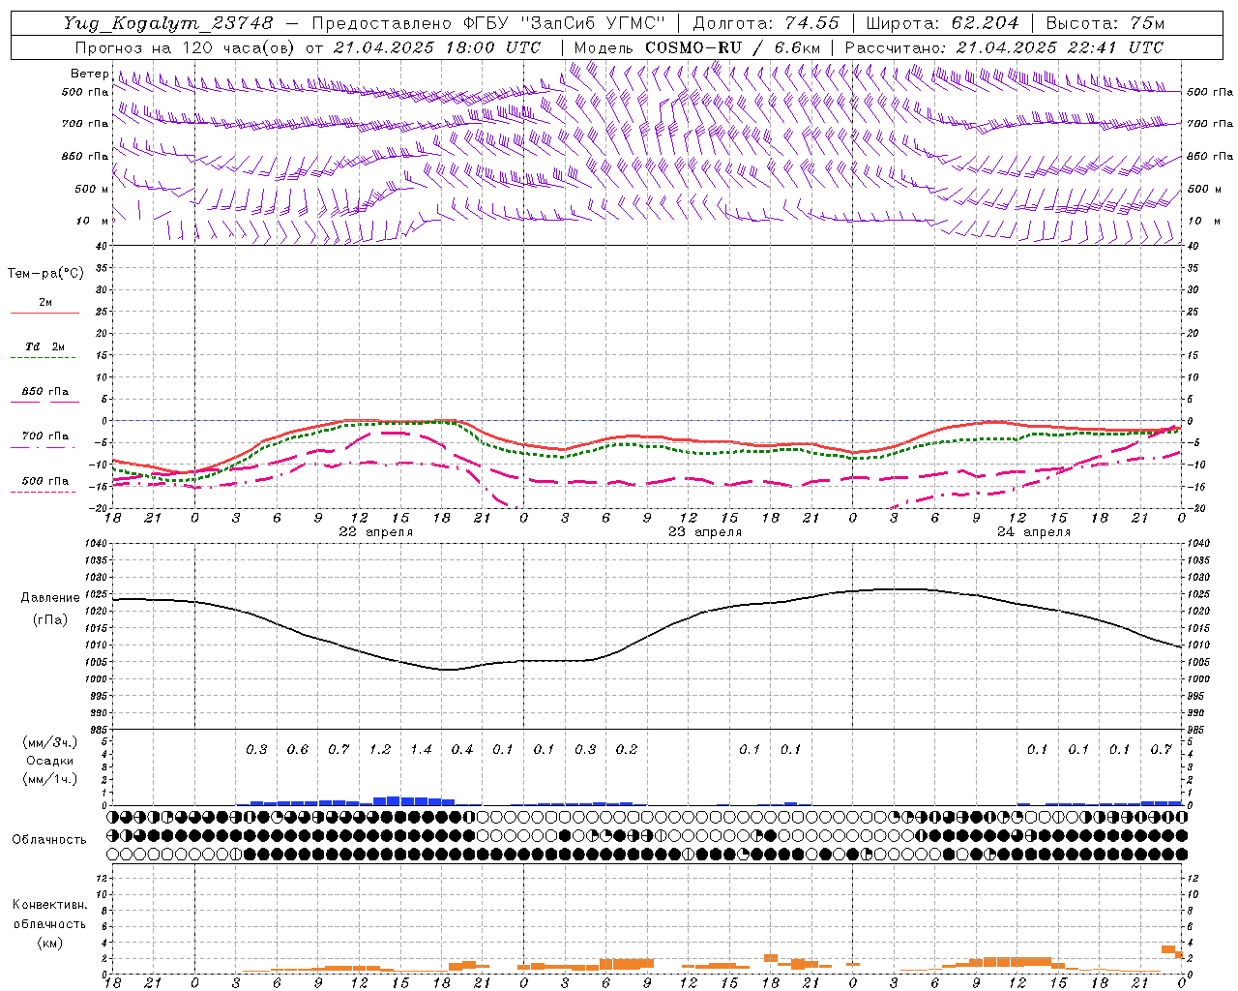Image resolution: width=1238 pixels, height=991 pixels.
Task: Click the 24 апреля date label
Action: 1034,532
